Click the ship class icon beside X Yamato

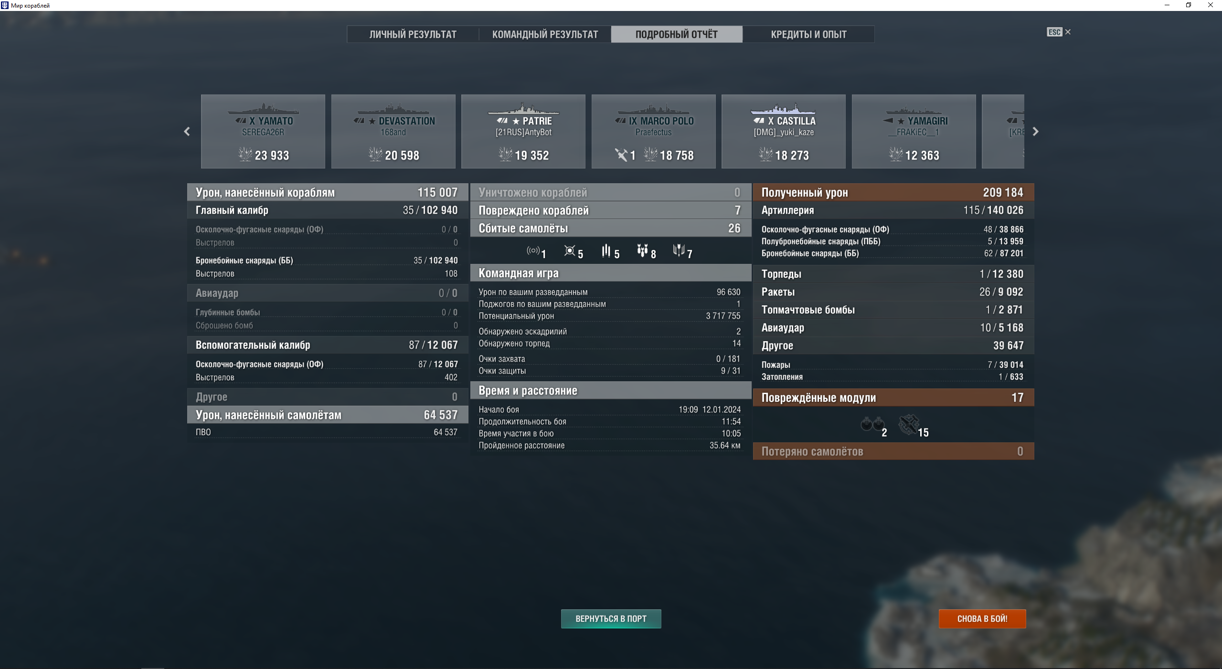[x=241, y=121]
